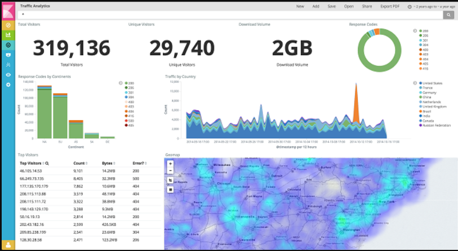The image size is (458, 251).
Task: Open the Management gear sidebar icon
Action: [x=8, y=85]
